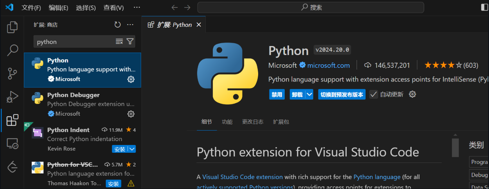Click the extension page scrollbar thumb
Screen dimensions: 489x189
455,147
